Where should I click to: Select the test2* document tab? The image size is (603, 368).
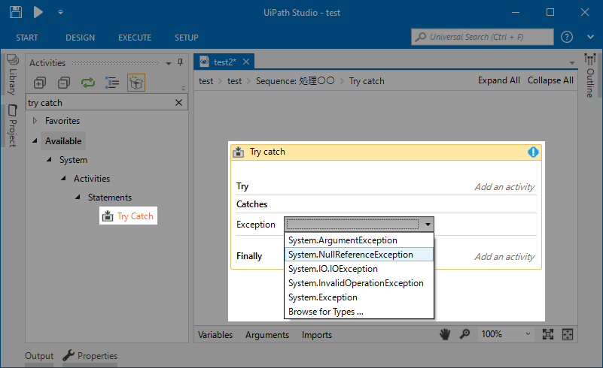224,62
